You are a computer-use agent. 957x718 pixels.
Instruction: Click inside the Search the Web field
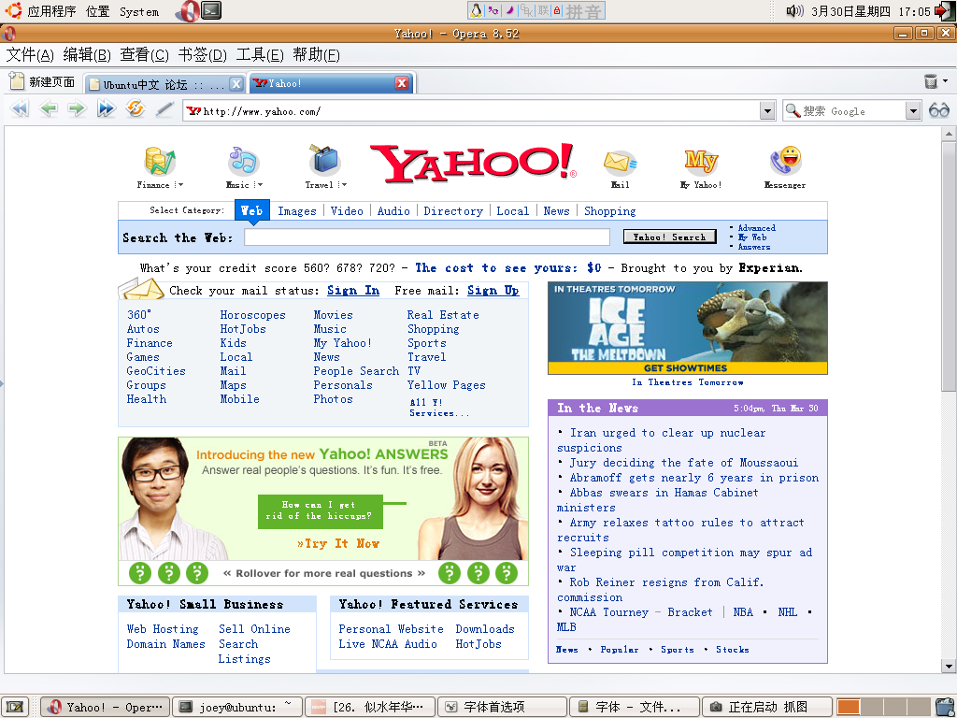[426, 237]
